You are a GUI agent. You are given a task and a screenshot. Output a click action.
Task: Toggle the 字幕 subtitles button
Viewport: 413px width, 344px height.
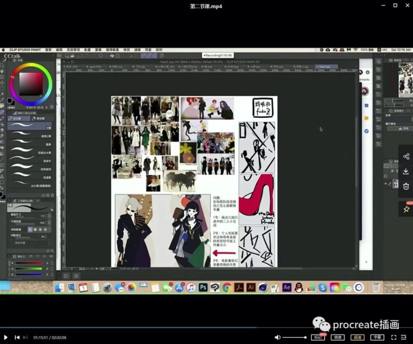tap(377, 337)
